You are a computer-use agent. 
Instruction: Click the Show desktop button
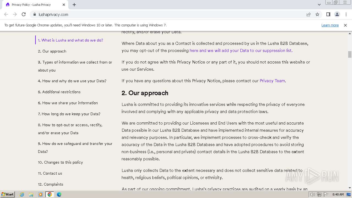tap(349, 194)
